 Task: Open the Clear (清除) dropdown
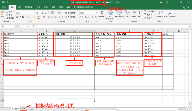coord(148,18)
